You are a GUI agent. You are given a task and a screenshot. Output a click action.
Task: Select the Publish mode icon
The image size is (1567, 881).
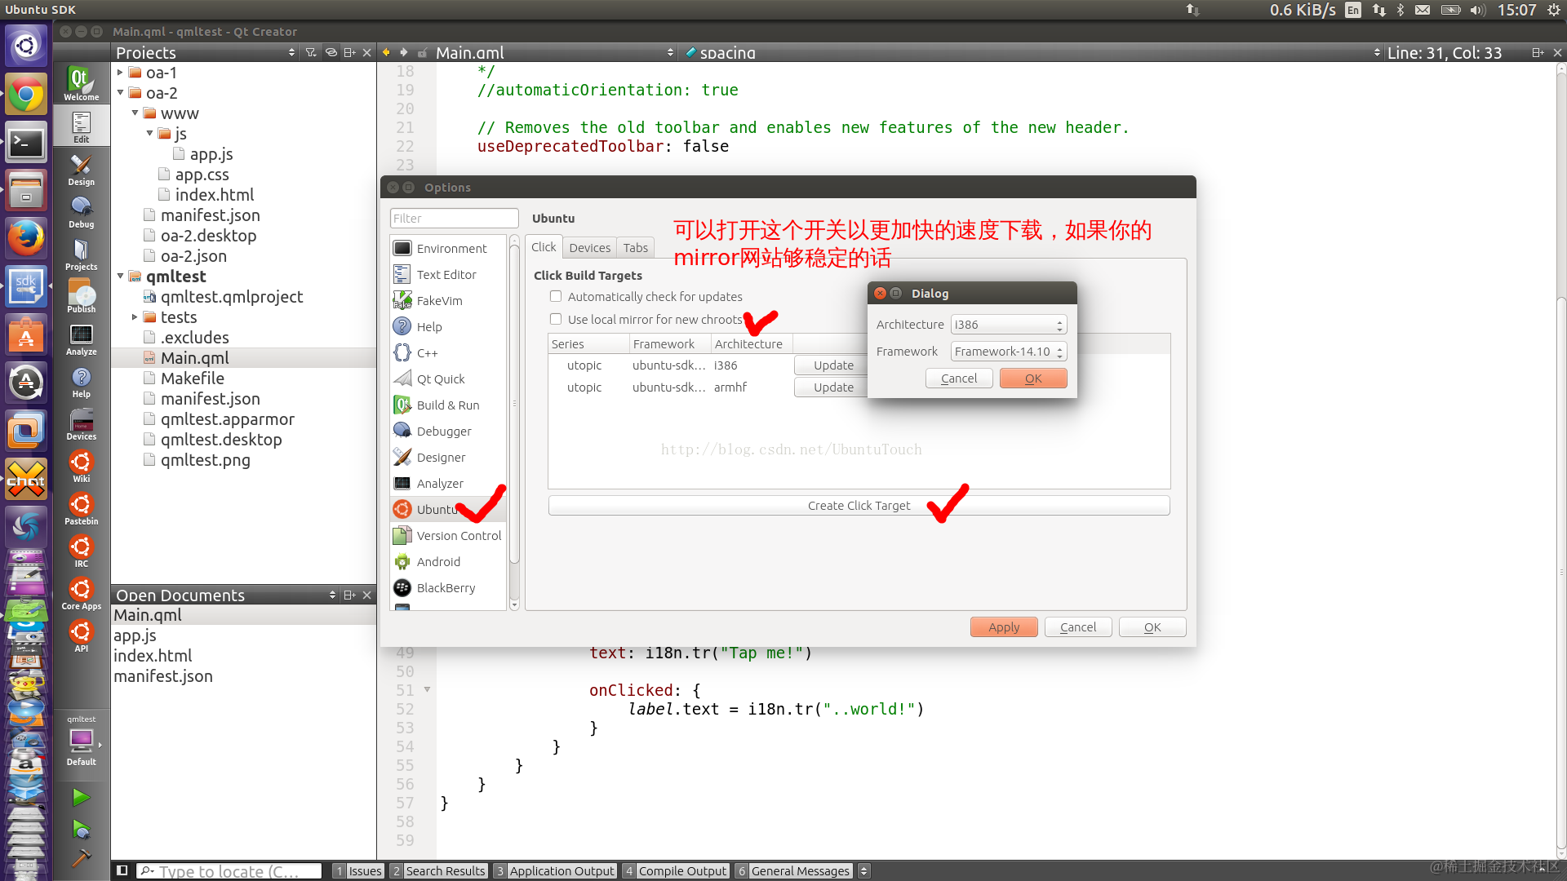point(81,296)
